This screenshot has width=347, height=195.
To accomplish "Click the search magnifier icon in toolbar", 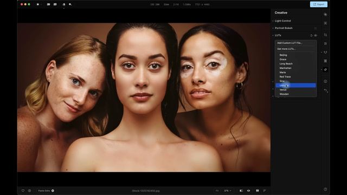I will (x=70, y=4).
